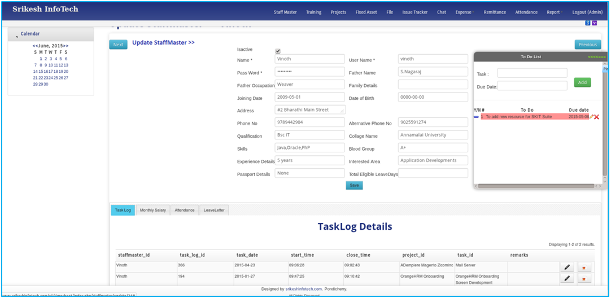Screen dimensions: 611x298
Task: Click the blue Google icon below the navbar
Action: 588,23
